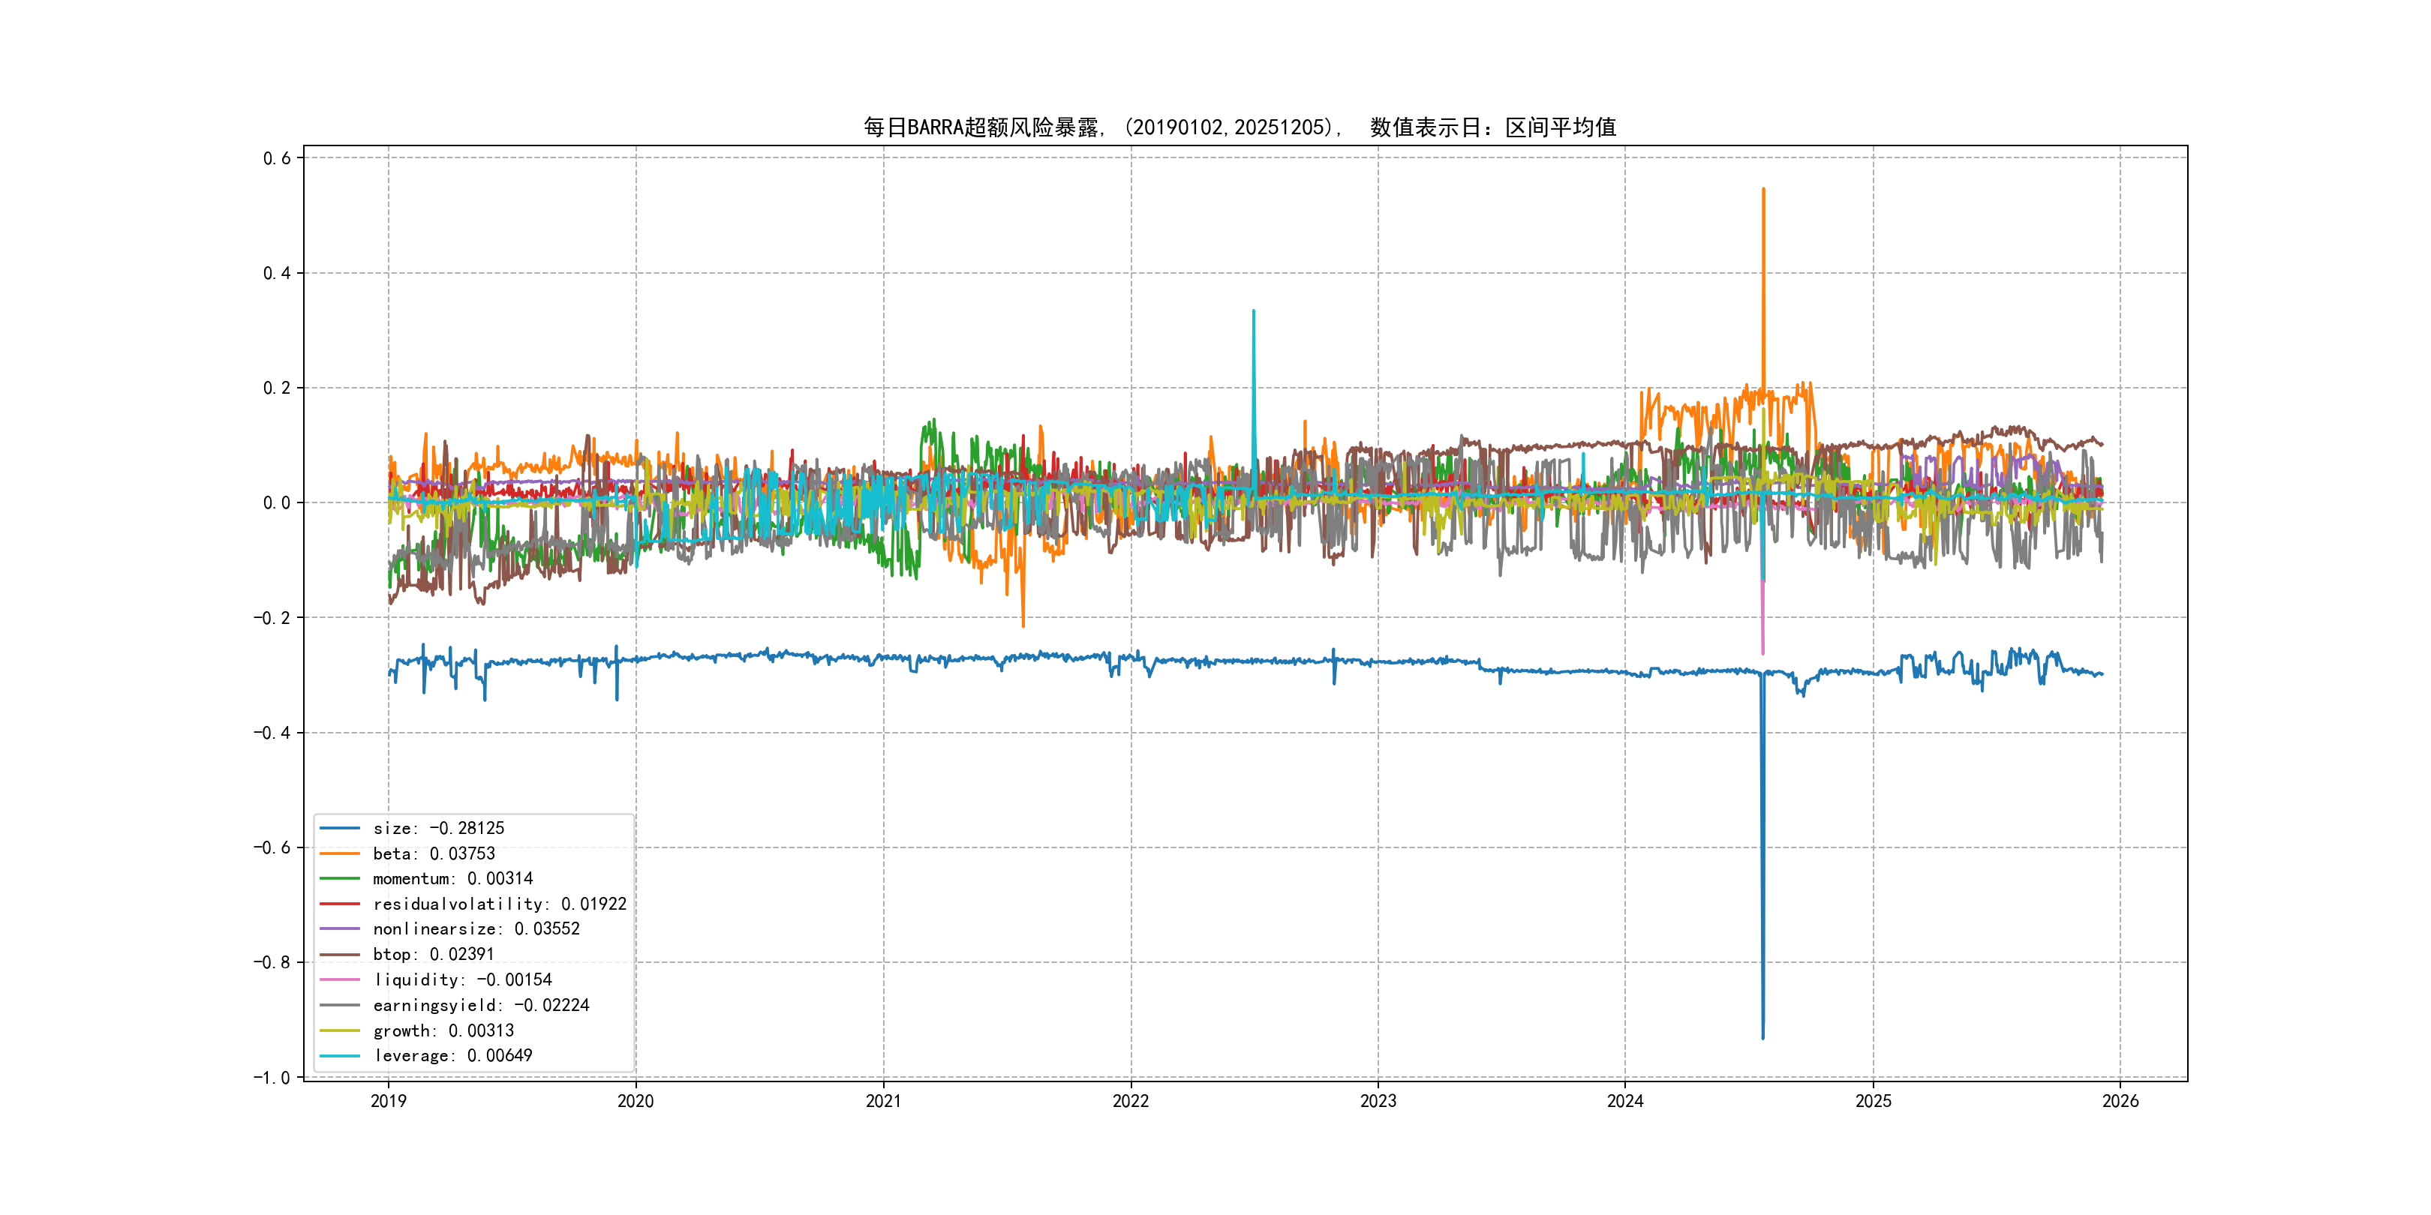The height and width of the screenshot is (1215, 2431).
Task: Click the tall orange beta spike peak
Action: (1763, 190)
